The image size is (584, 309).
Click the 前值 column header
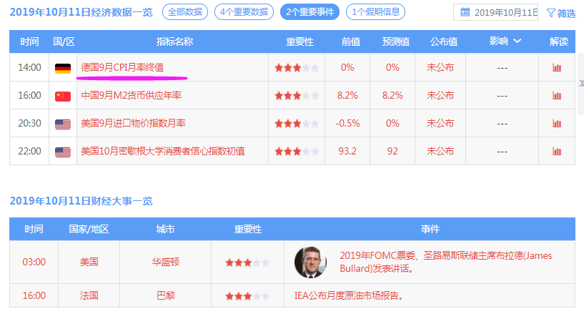pyautogui.click(x=351, y=41)
